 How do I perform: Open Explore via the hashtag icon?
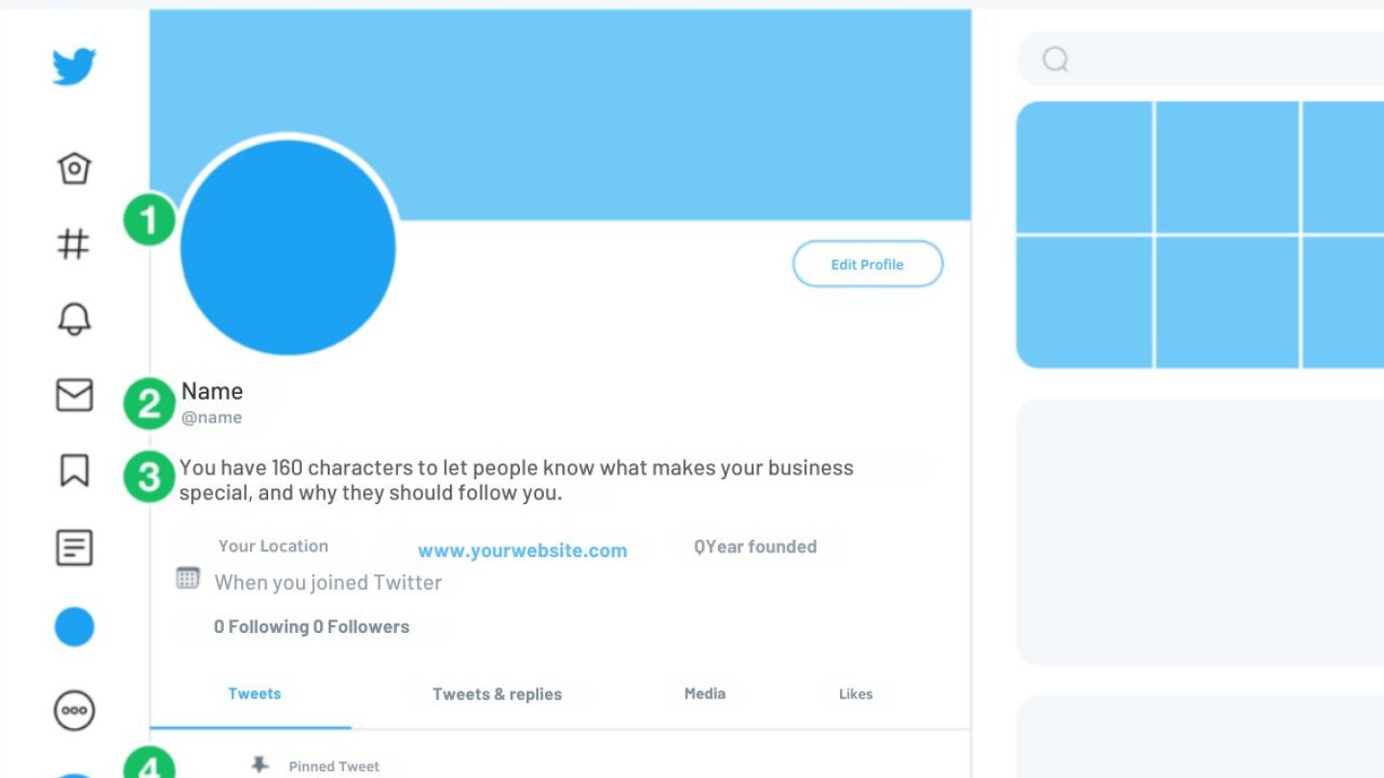74,244
